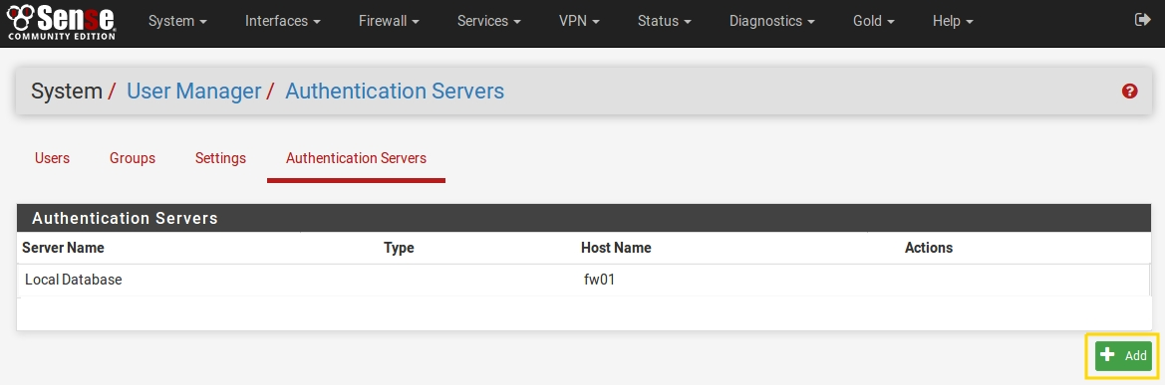Open the System dropdown menu
Image resolution: width=1165 pixels, height=385 pixels.
[178, 22]
